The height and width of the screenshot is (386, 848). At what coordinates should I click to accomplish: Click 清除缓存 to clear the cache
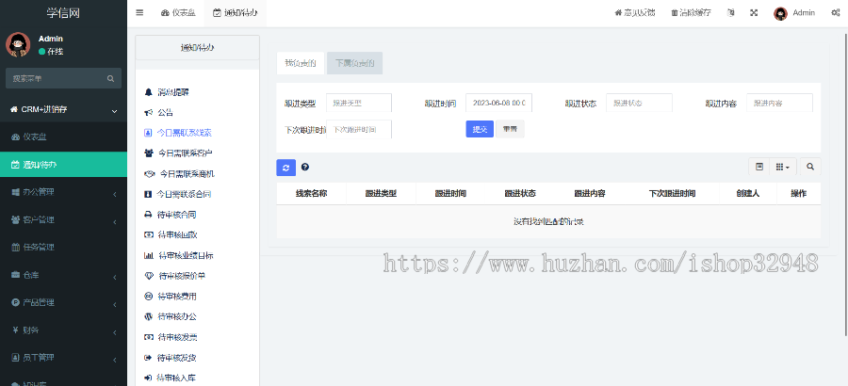click(x=692, y=13)
